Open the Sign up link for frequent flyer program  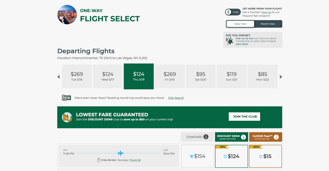coord(266,12)
